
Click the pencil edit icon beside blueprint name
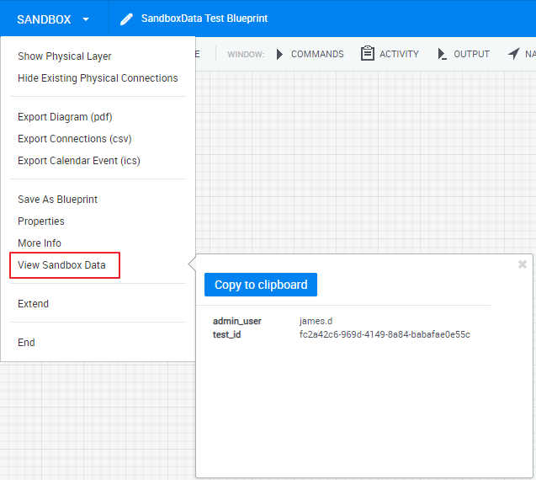click(x=127, y=19)
